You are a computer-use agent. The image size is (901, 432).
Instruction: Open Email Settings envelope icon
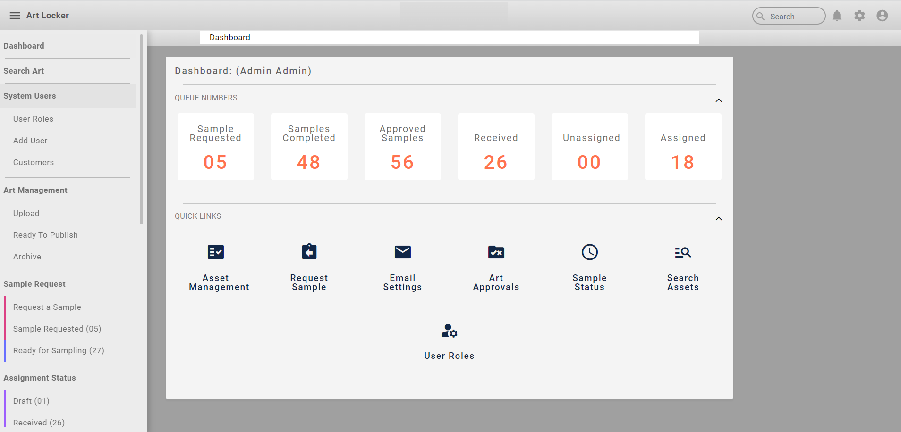tap(402, 252)
